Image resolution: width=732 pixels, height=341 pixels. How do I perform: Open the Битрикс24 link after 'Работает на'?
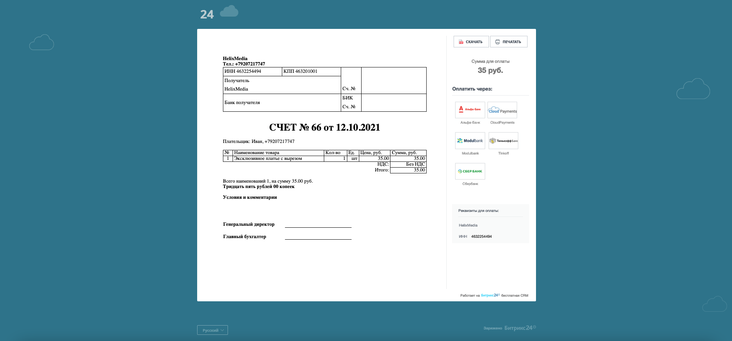490,296
